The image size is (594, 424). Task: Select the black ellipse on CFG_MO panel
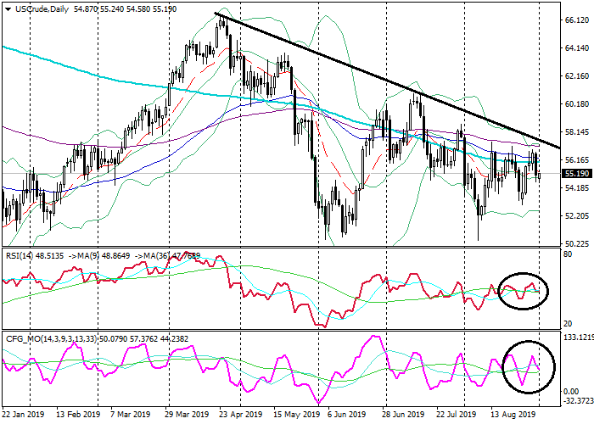coord(528,366)
